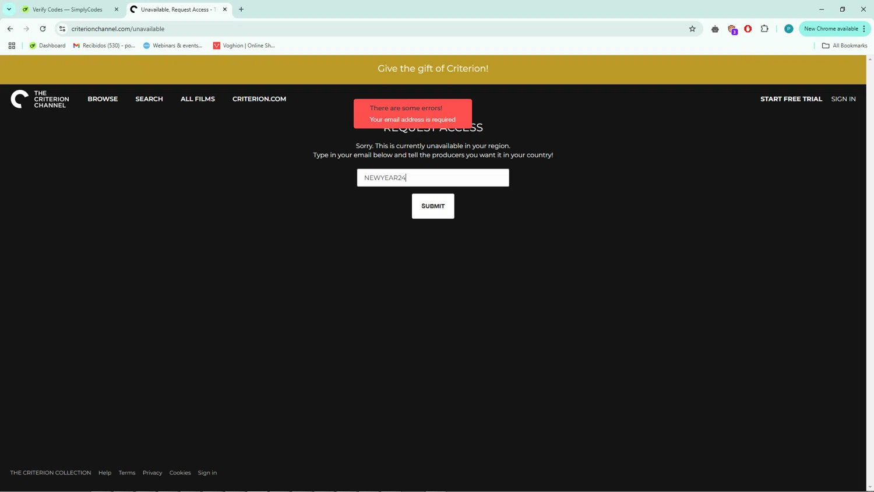
Task: Open the Help footer link
Action: (105, 473)
